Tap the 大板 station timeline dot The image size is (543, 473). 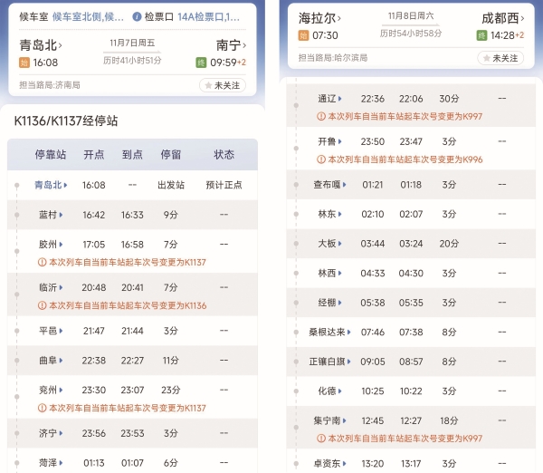[297, 244]
